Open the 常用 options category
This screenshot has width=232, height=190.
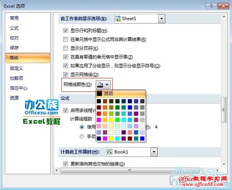14,18
